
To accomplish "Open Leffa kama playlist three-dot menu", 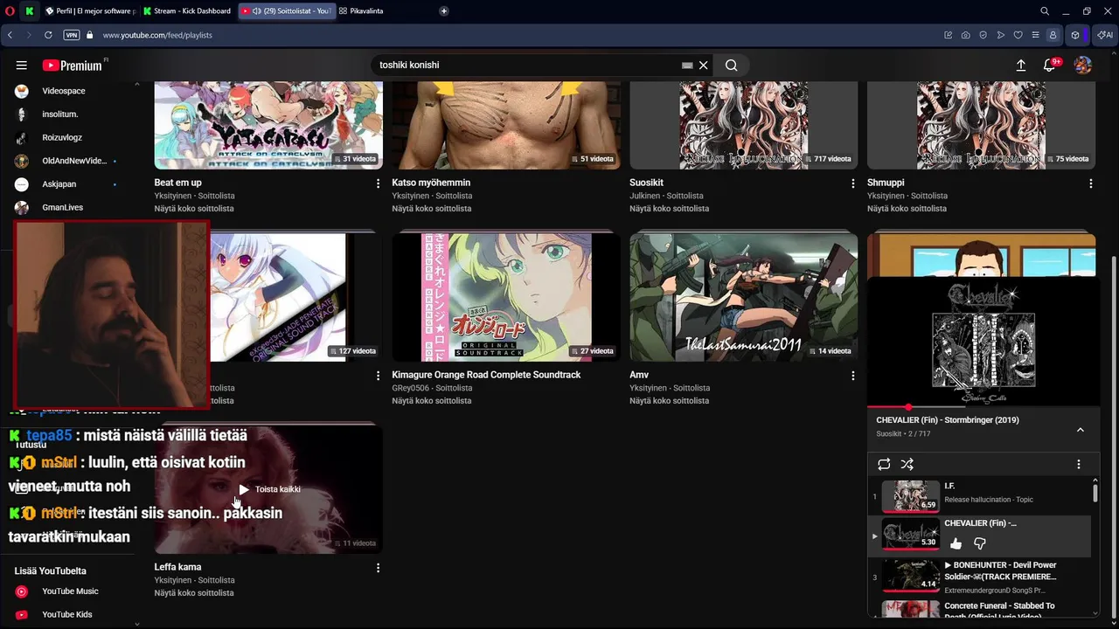I will click(379, 568).
